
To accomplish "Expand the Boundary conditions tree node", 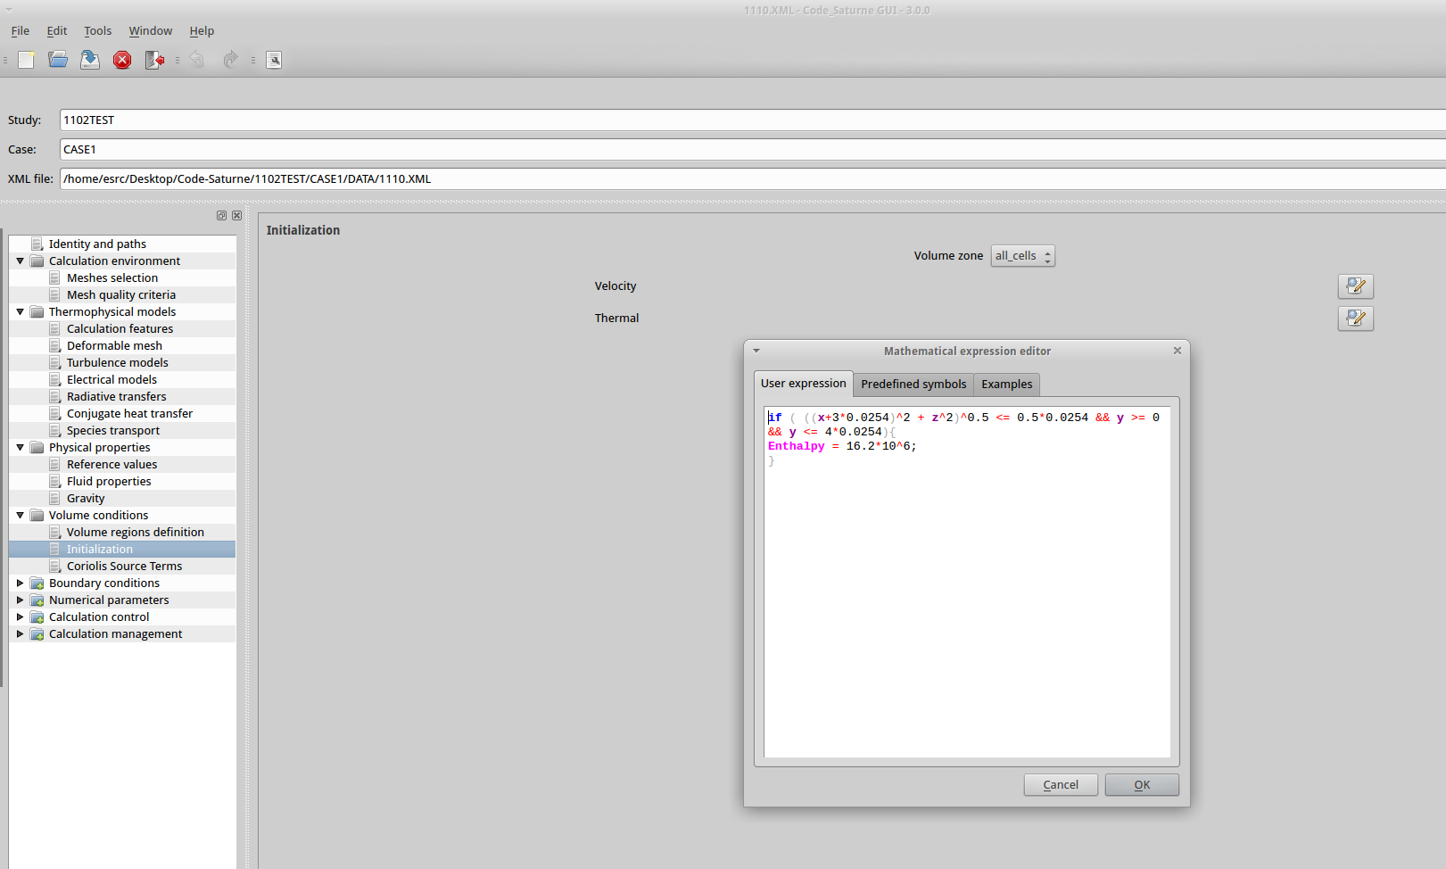I will tap(20, 583).
